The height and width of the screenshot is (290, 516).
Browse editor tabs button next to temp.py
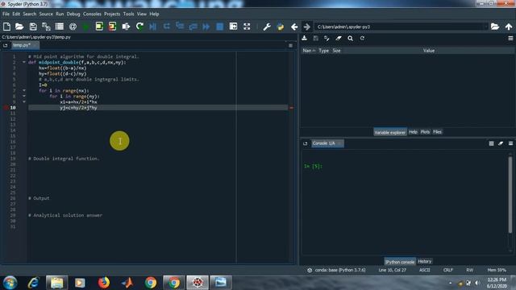pos(6,45)
